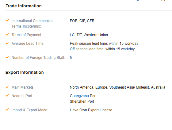
Task: Select the Export Information heading
Action: click(25, 73)
